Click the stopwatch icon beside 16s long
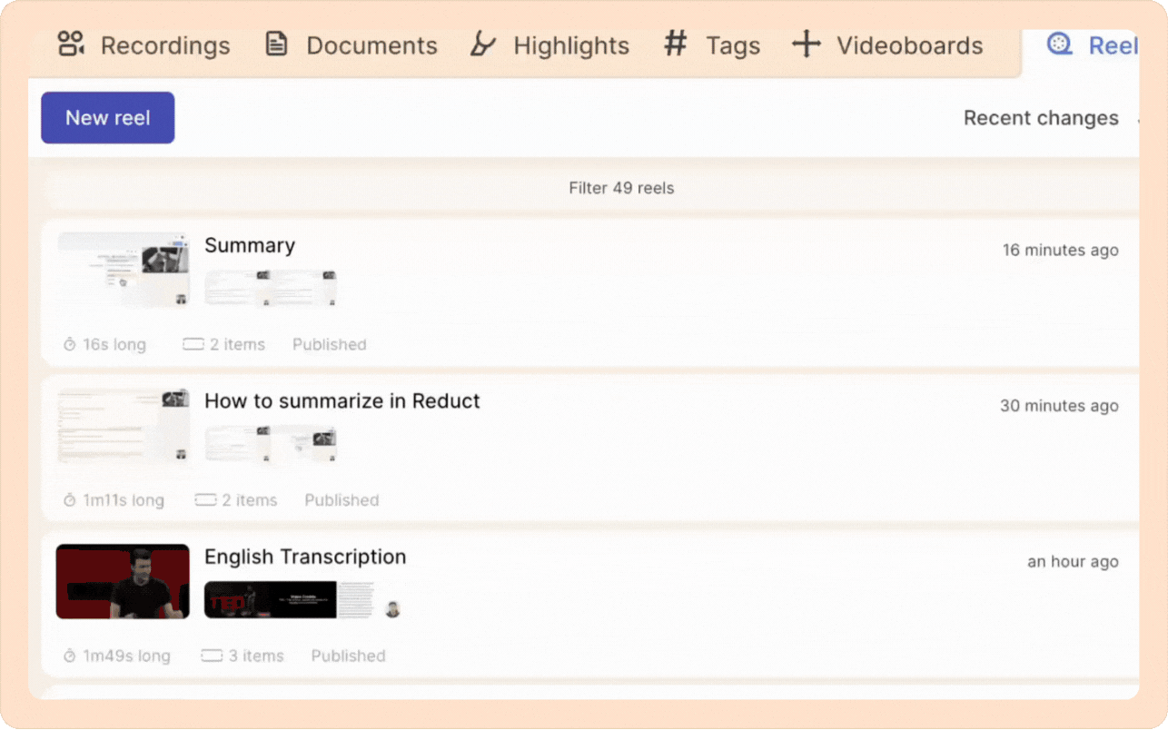The width and height of the screenshot is (1168, 730). [70, 345]
